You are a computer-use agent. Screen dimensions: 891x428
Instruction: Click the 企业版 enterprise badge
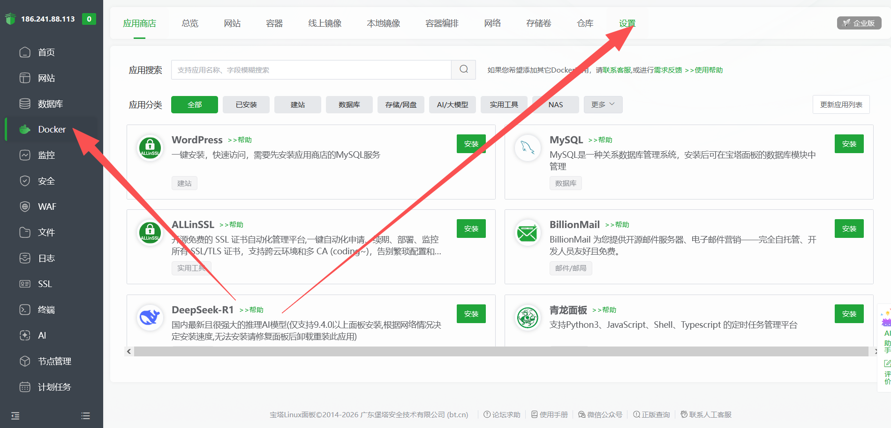859,23
